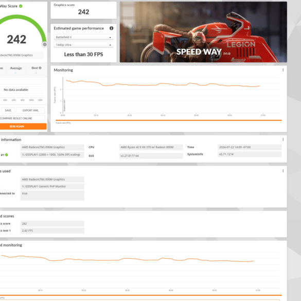Click the frame rate line in Monitoring chart
Image resolution: width=301 pixels, height=301 pixels.
(x=163, y=84)
